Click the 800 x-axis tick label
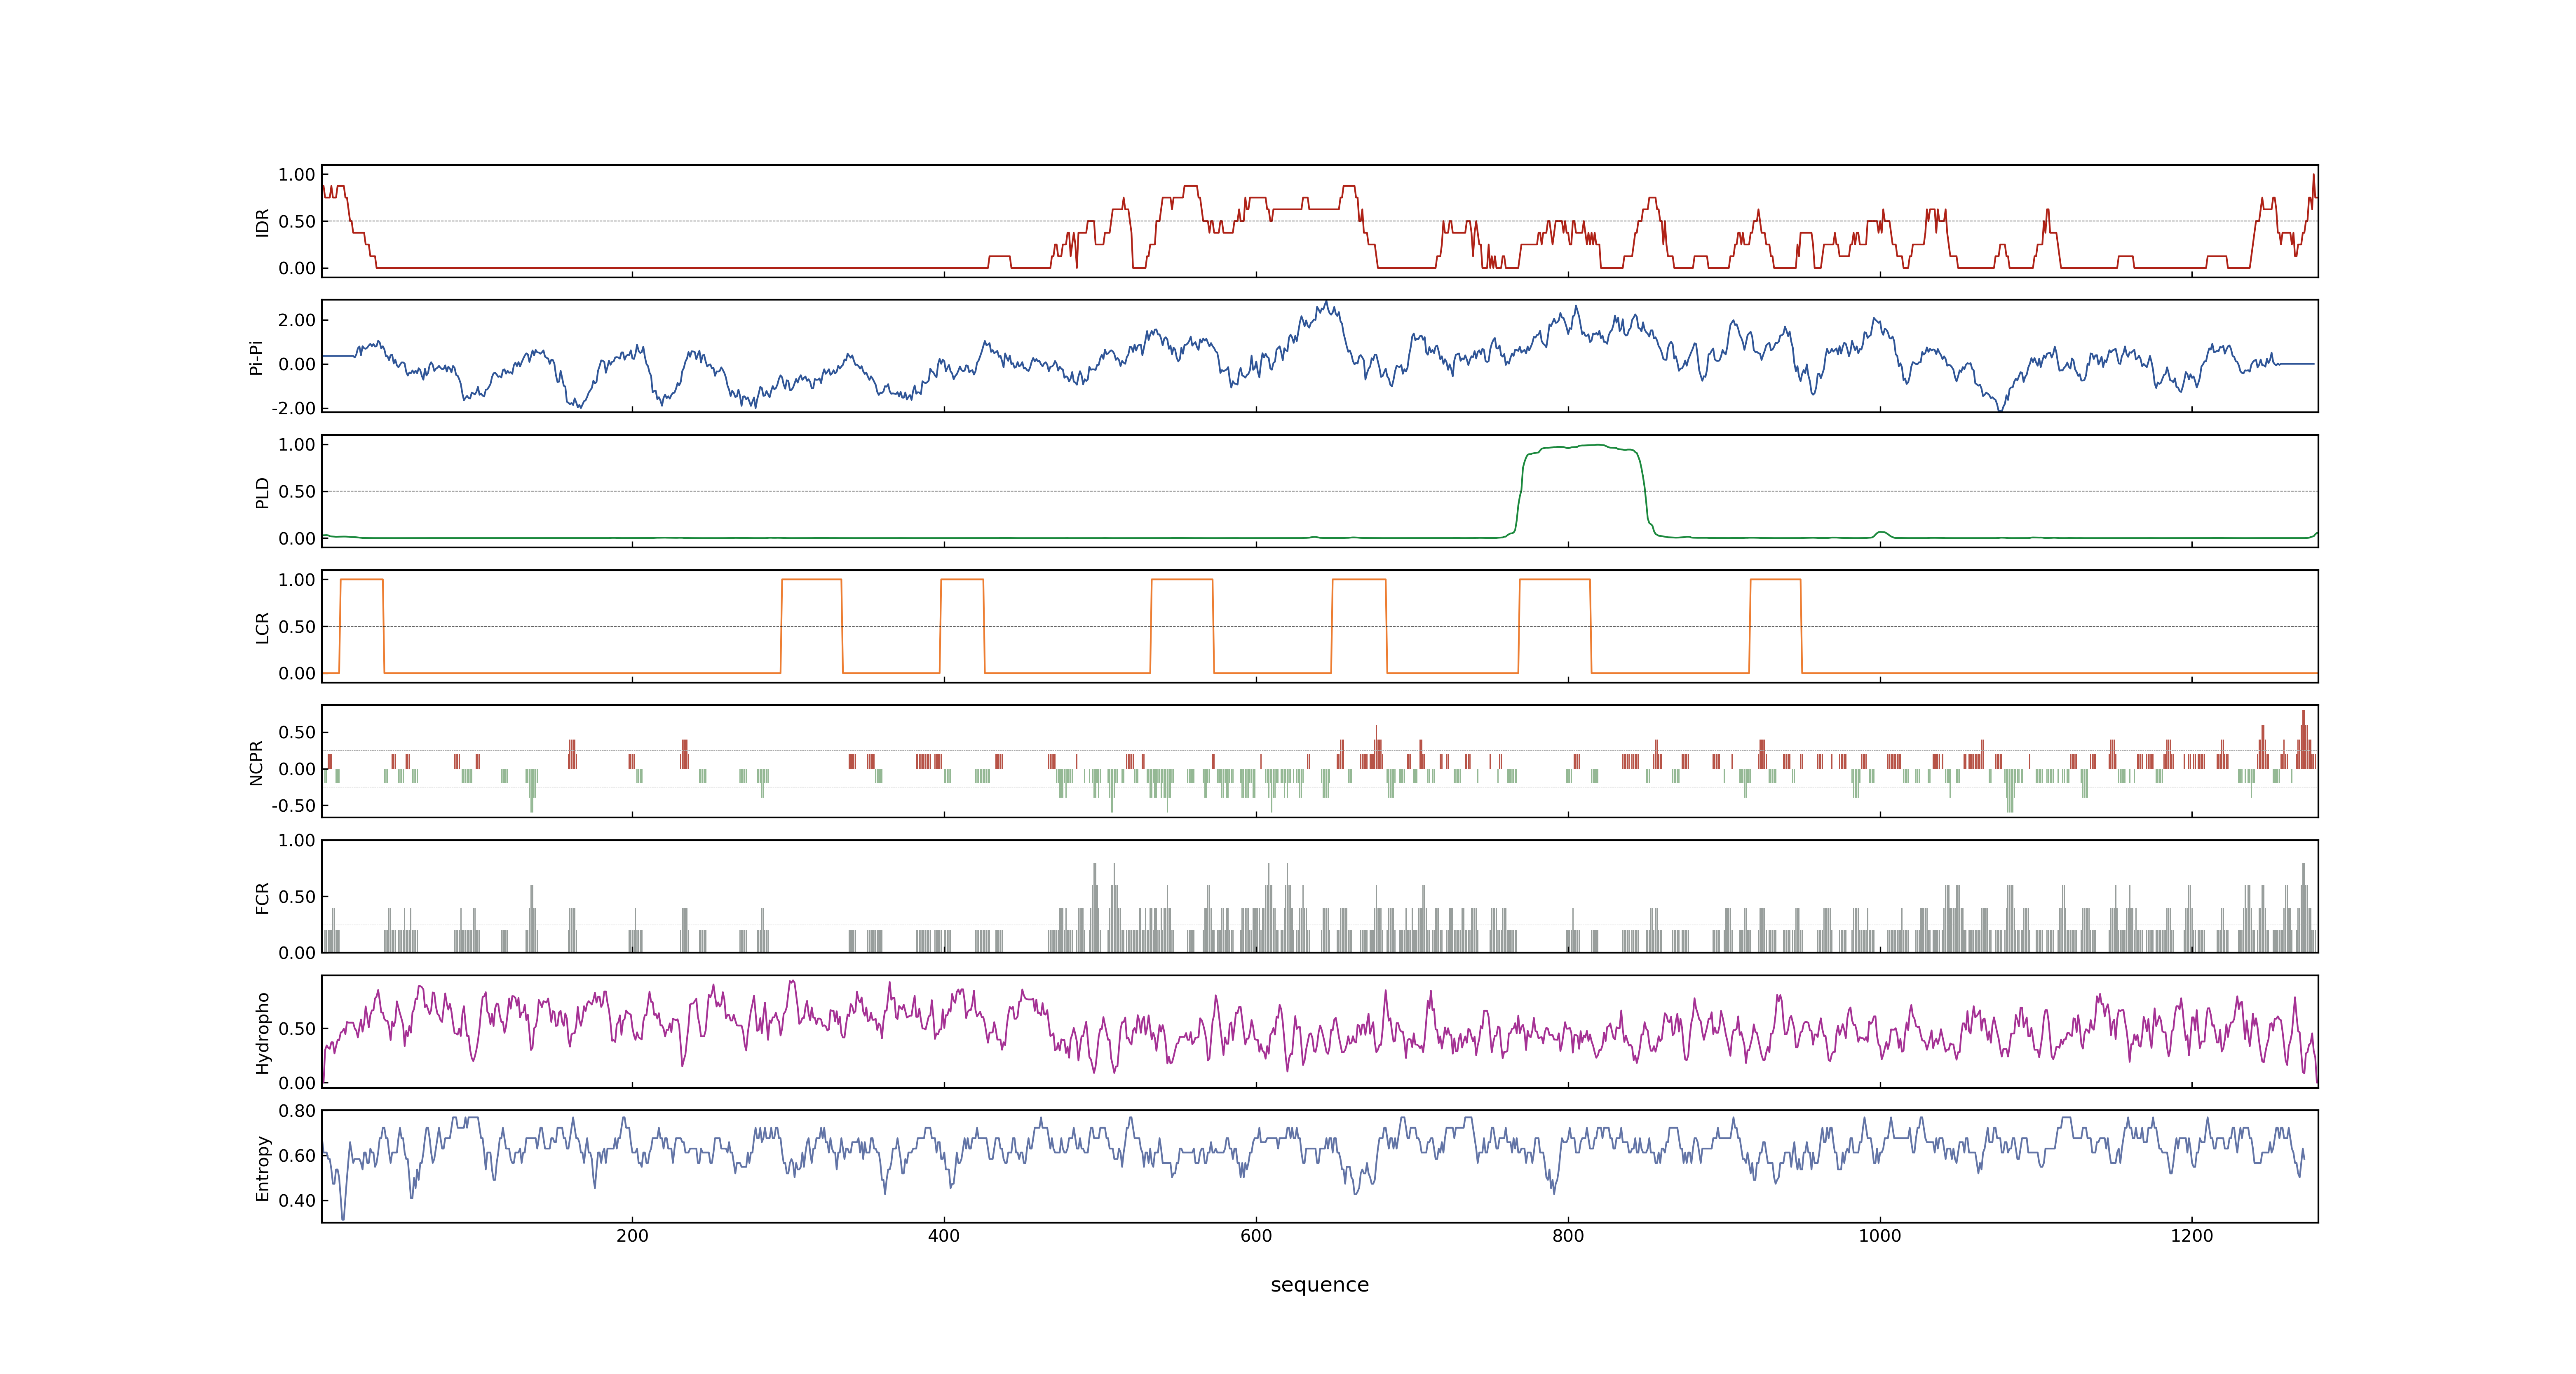This screenshot has height=1374, width=2576. pyautogui.click(x=1568, y=1236)
